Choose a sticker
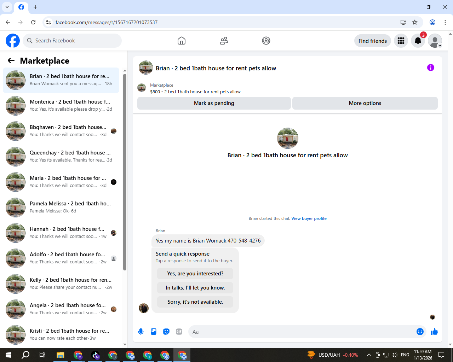Viewport: 453px width, 362px height. (x=166, y=332)
